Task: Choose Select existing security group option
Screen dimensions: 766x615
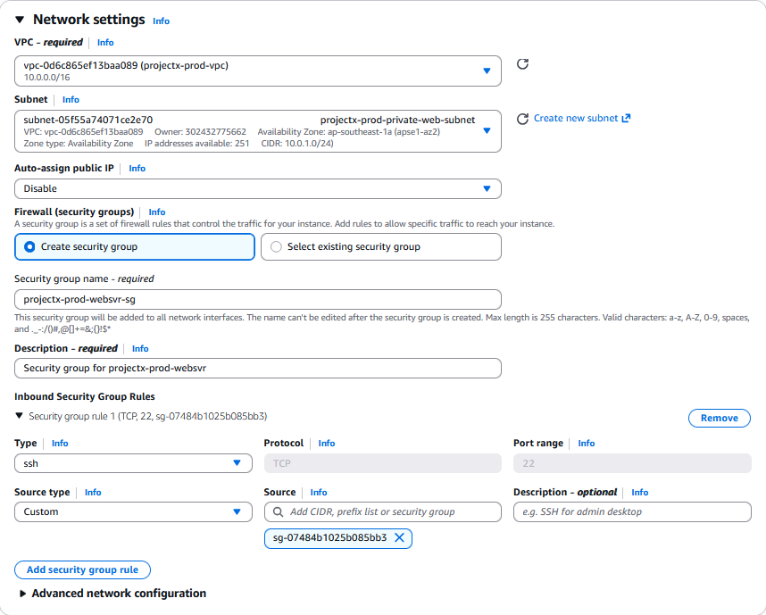Action: (381, 246)
